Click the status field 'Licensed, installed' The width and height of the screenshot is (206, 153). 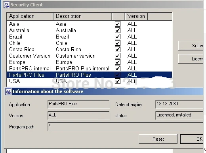179,115
